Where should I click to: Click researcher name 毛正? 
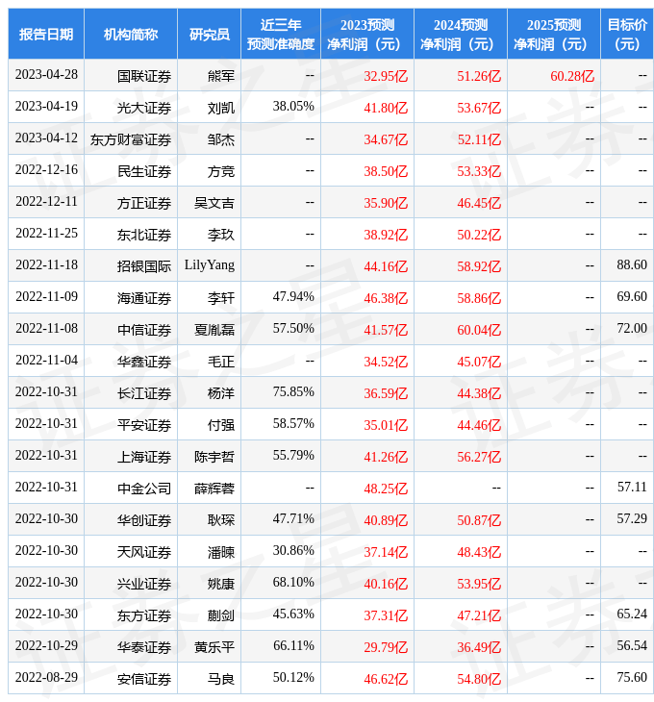click(x=221, y=362)
